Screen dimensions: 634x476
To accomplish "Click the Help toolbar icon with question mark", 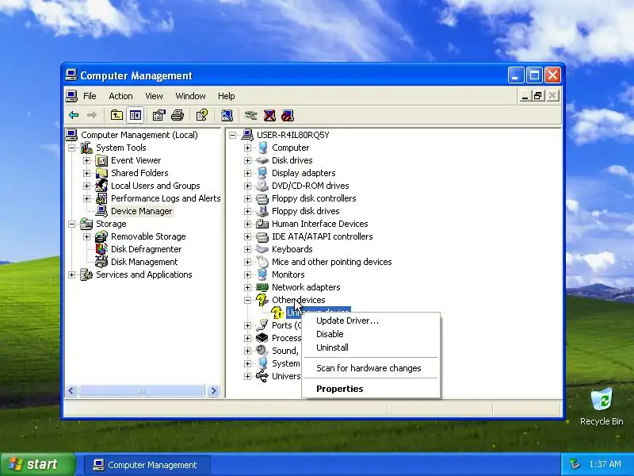I will pyautogui.click(x=202, y=115).
